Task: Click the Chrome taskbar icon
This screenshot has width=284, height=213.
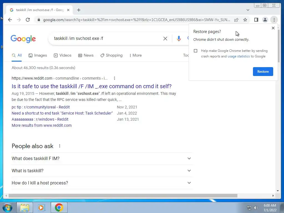Action: pyautogui.click(x=59, y=207)
